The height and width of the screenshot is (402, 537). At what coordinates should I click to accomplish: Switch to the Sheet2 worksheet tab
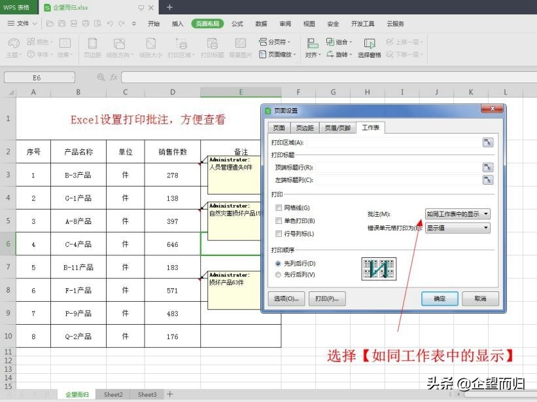pos(113,395)
